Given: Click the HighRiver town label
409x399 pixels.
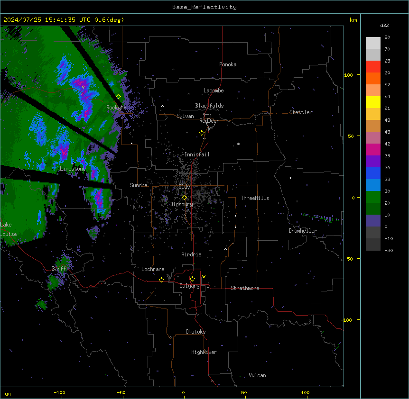Looking at the screenshot, I should (x=204, y=352).
